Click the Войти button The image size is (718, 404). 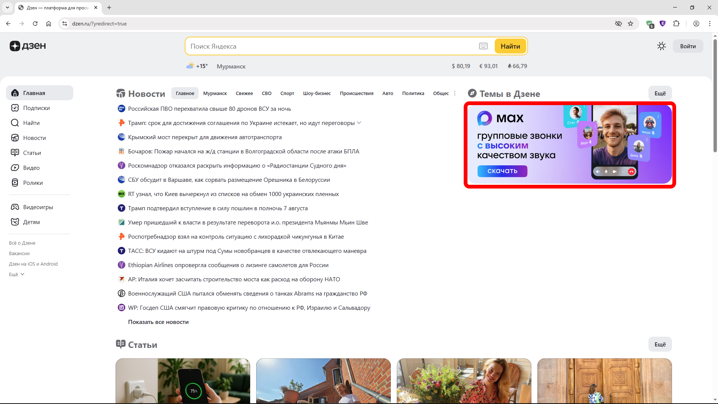pos(688,46)
